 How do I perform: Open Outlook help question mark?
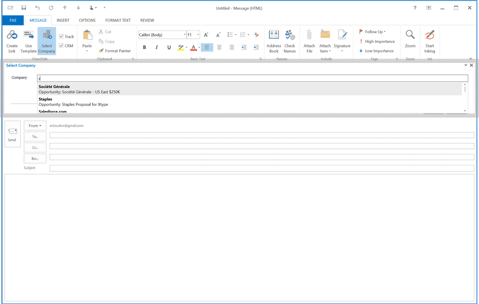coord(415,8)
